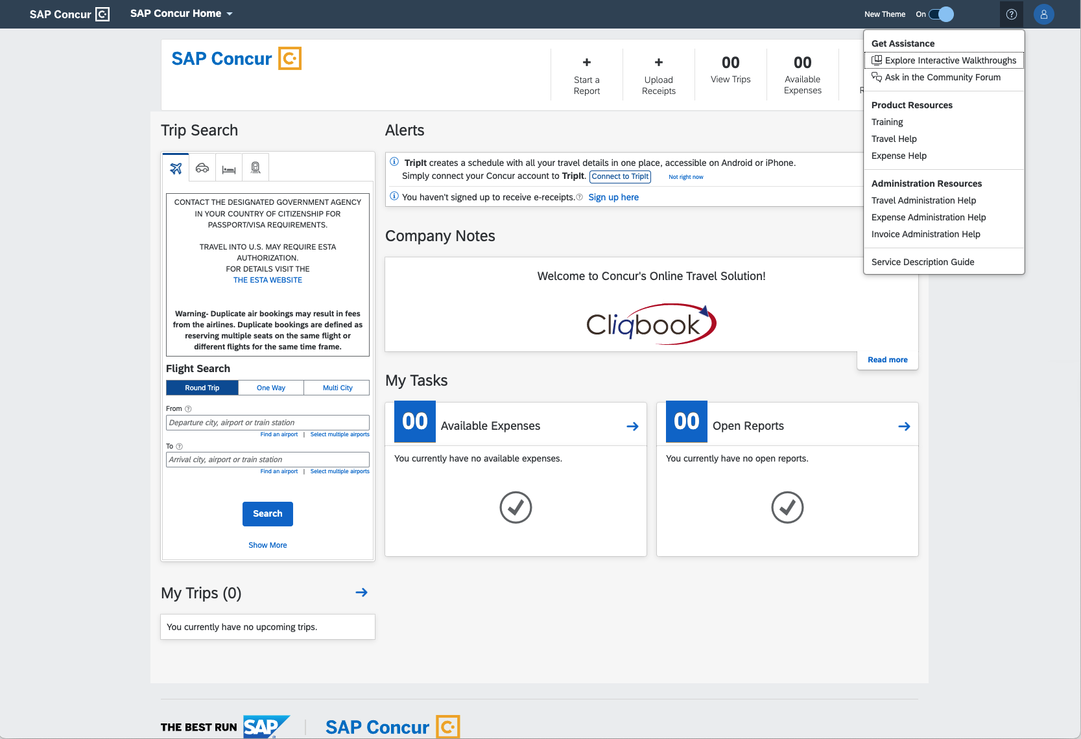Open Upload Receipts
The image size is (1081, 739).
[x=658, y=63]
